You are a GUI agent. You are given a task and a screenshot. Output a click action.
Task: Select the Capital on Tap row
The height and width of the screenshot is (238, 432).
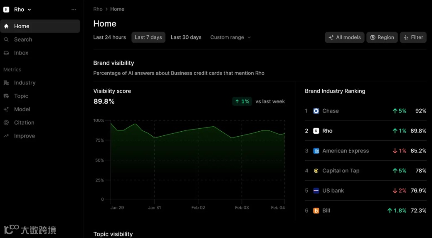point(365,171)
